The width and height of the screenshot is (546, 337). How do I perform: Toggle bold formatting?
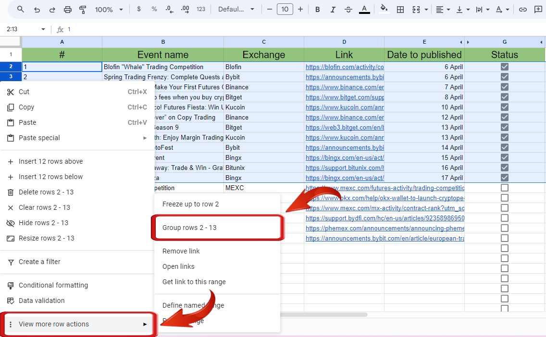coord(317,10)
